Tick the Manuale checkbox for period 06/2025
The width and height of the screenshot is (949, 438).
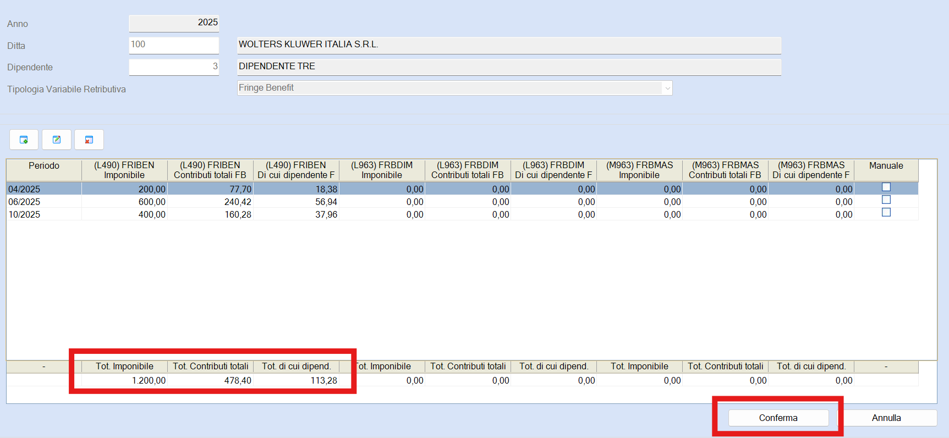click(886, 200)
